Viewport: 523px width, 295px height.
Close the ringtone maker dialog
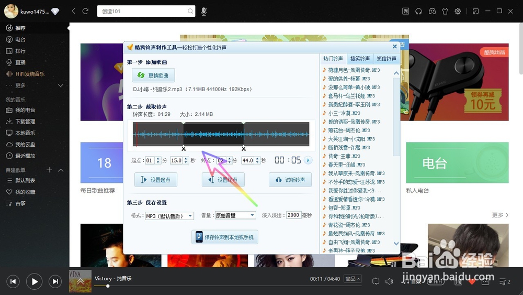pyautogui.click(x=394, y=47)
